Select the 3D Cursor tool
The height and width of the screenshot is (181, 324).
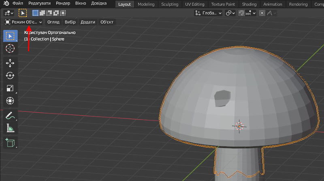point(10,48)
